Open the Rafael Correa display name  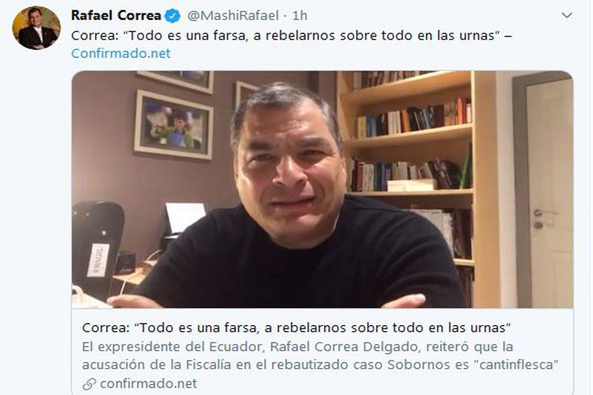pyautogui.click(x=116, y=16)
